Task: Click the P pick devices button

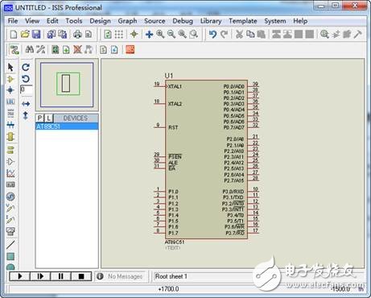Action: [39, 118]
